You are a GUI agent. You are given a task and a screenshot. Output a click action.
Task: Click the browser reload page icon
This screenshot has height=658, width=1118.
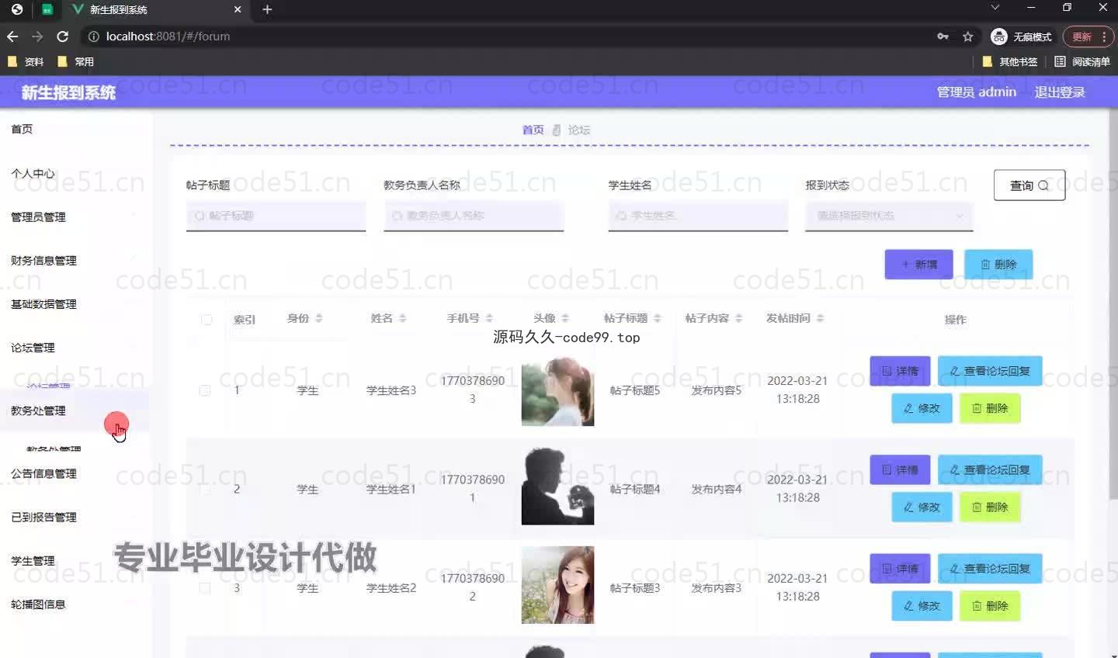tap(63, 36)
